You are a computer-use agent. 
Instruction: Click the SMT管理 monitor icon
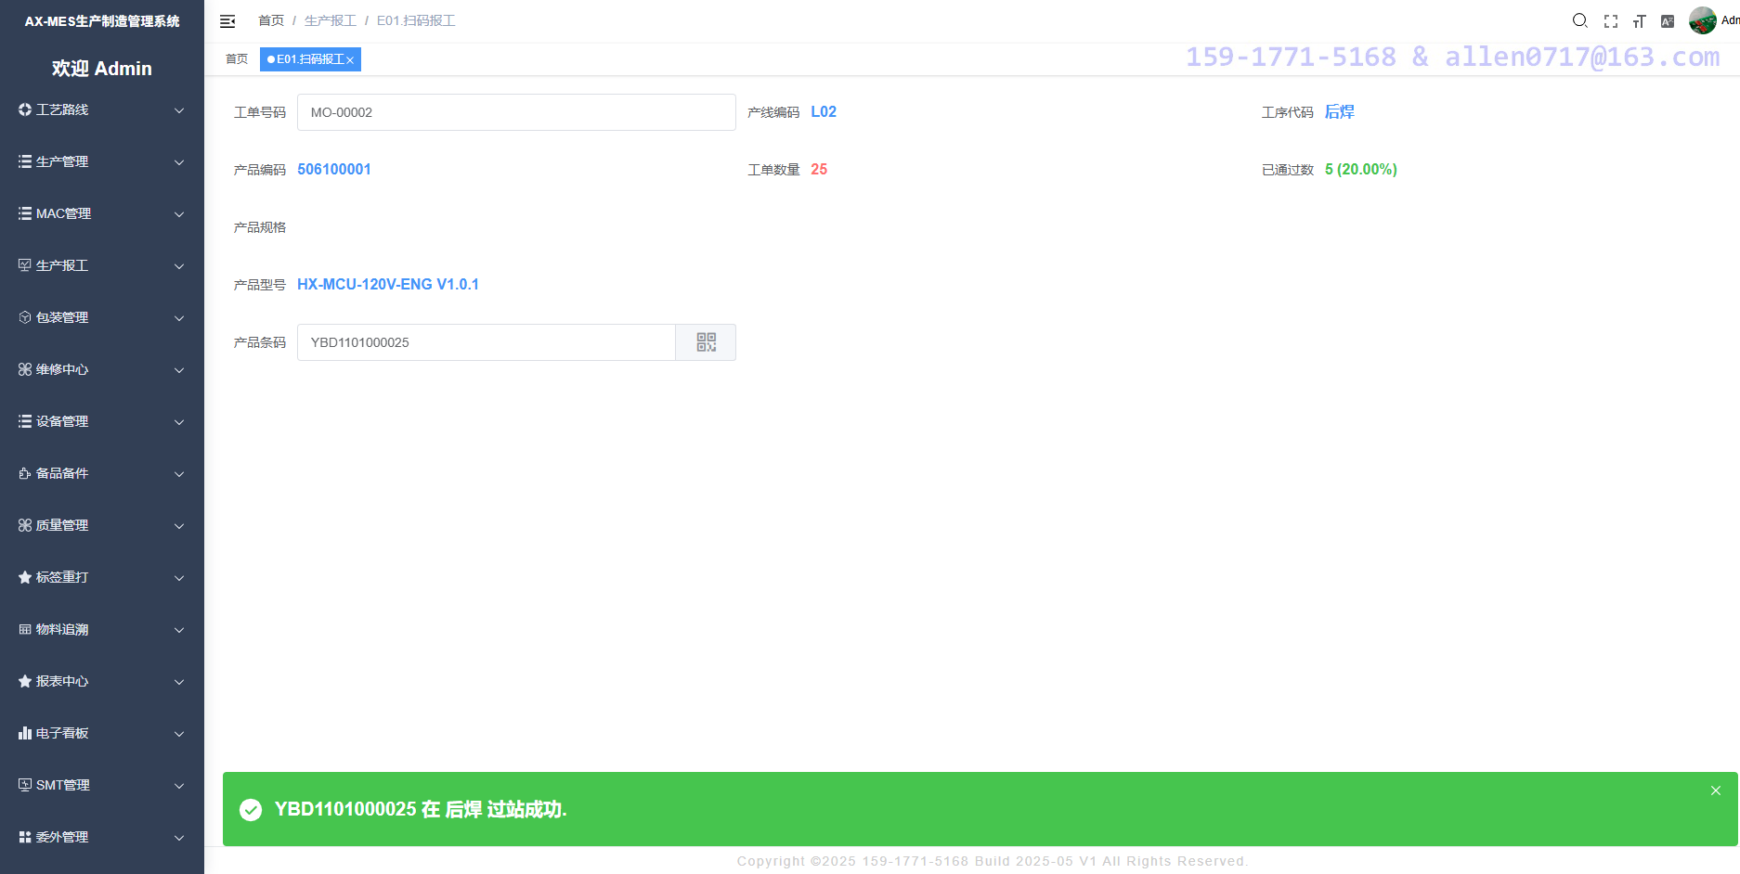(25, 785)
